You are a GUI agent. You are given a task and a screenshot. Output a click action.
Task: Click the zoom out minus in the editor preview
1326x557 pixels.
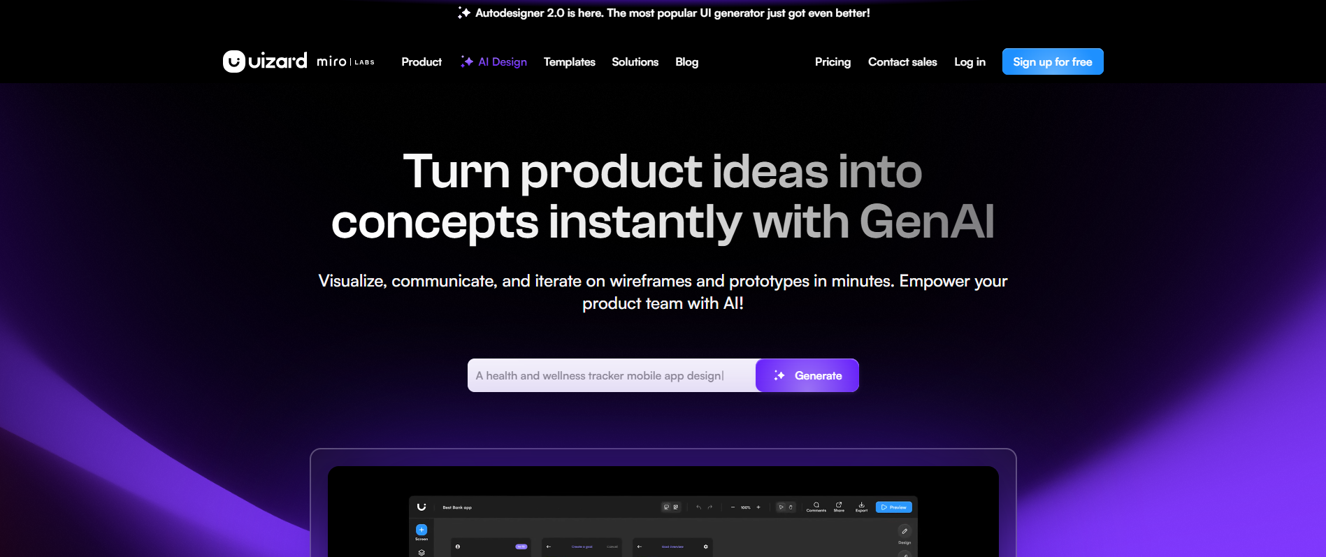click(x=733, y=507)
